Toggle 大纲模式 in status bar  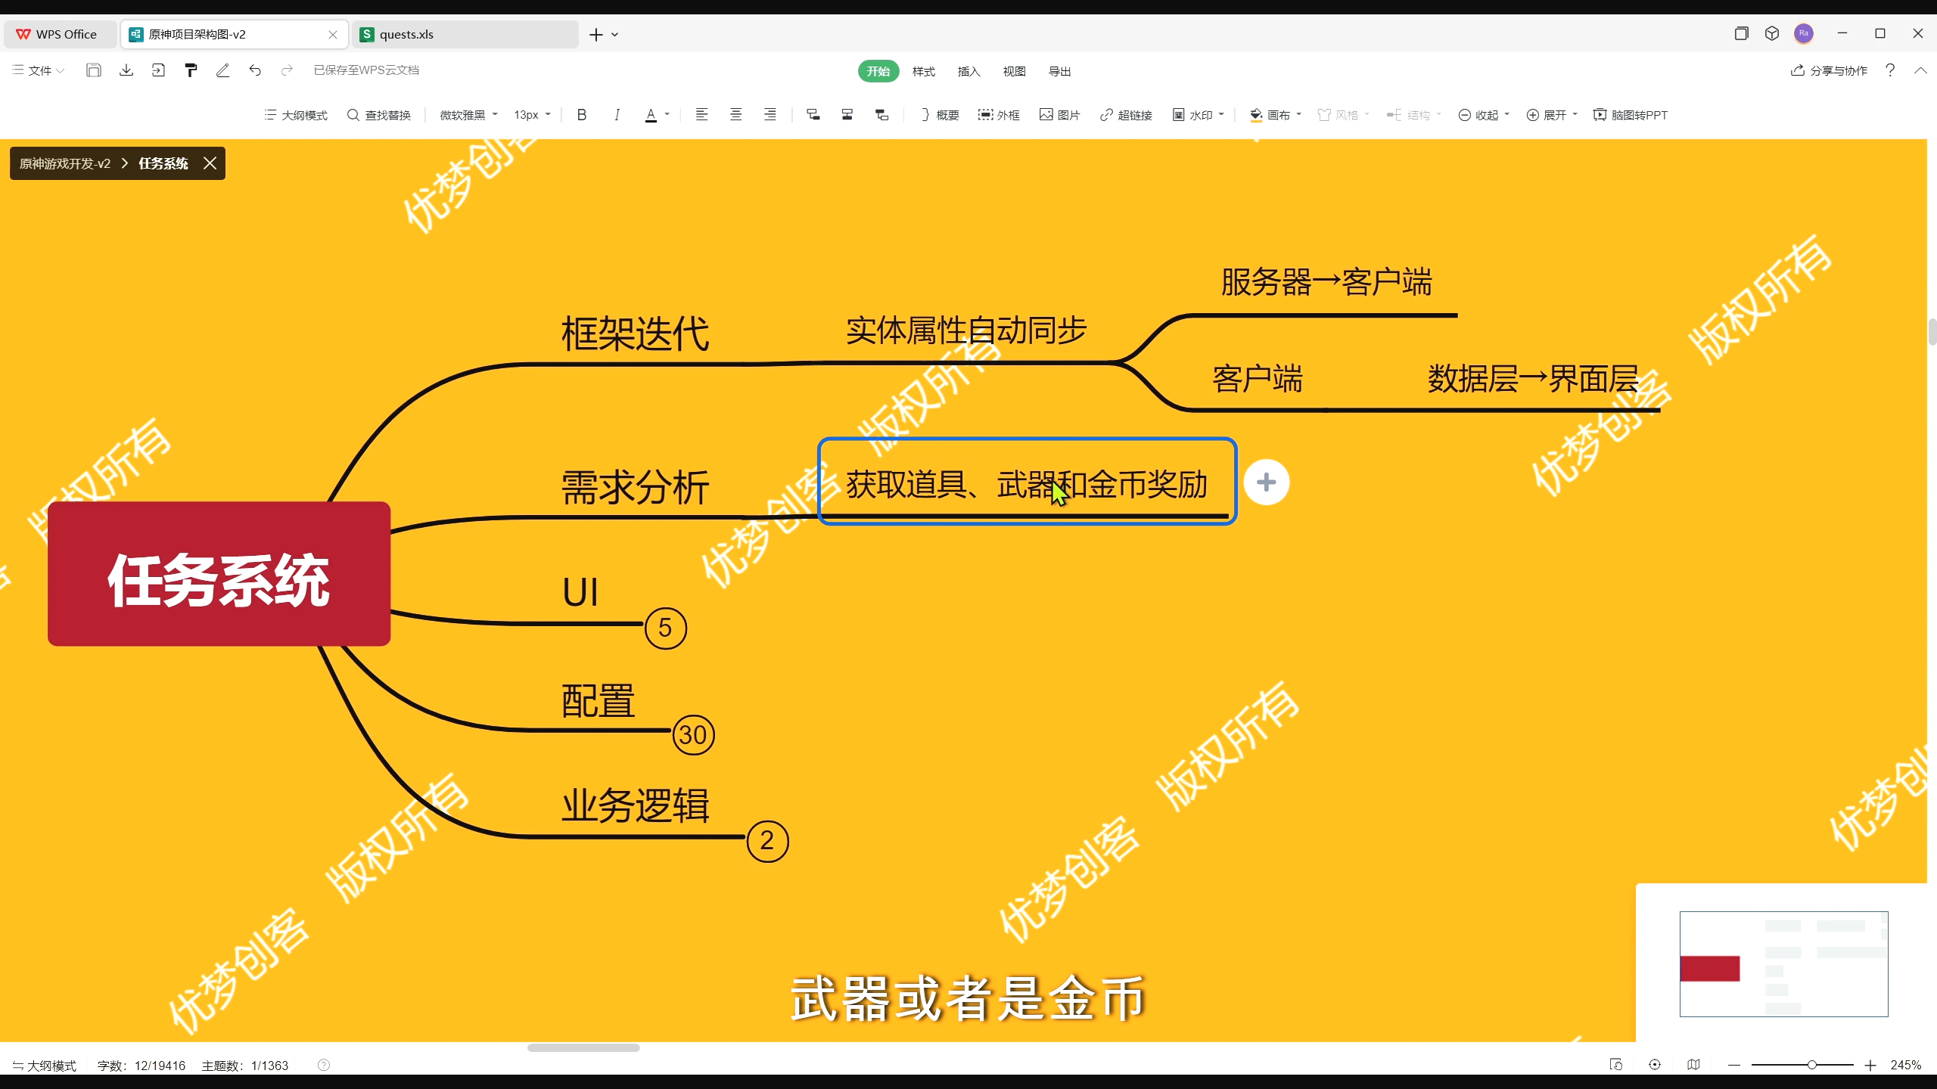click(x=45, y=1066)
